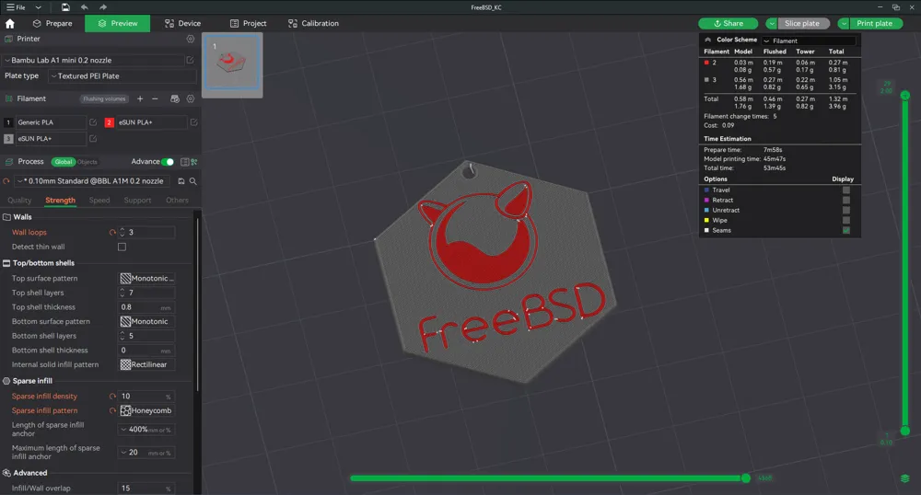921x495 pixels.
Task: Open the Speed settings tab
Action: 99,200
